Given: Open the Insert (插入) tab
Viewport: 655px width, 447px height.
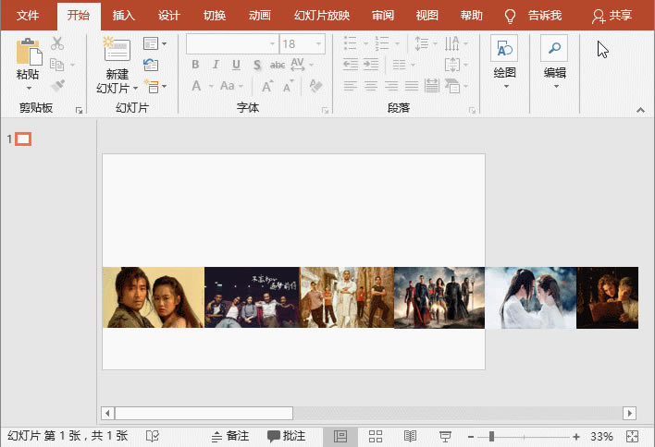Looking at the screenshot, I should tap(123, 16).
